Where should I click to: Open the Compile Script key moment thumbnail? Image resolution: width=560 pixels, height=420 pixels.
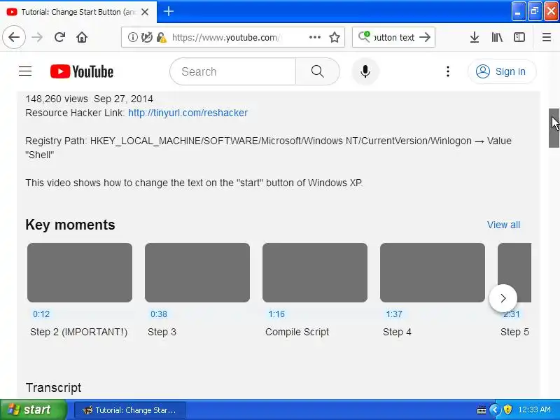click(314, 272)
